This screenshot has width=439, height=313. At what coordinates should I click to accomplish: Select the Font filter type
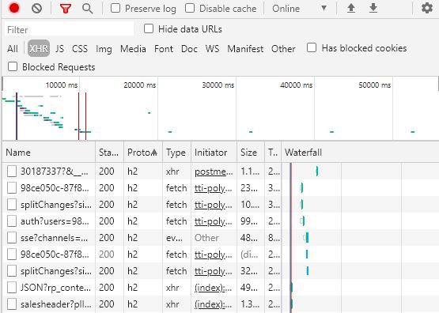pos(164,49)
